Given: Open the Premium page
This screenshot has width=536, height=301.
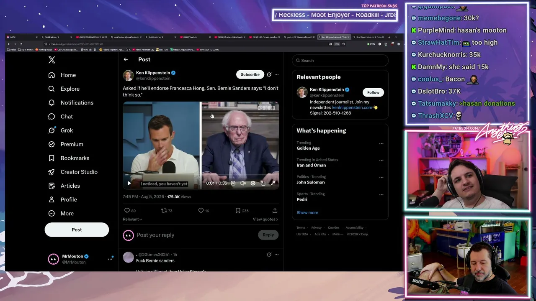Looking at the screenshot, I should coord(66,144).
